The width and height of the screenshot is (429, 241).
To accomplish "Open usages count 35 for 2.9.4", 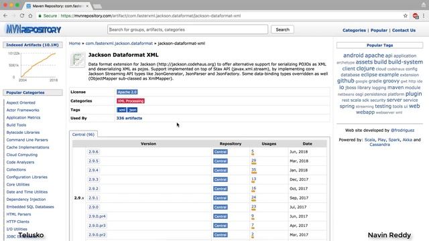I will [x=253, y=170].
